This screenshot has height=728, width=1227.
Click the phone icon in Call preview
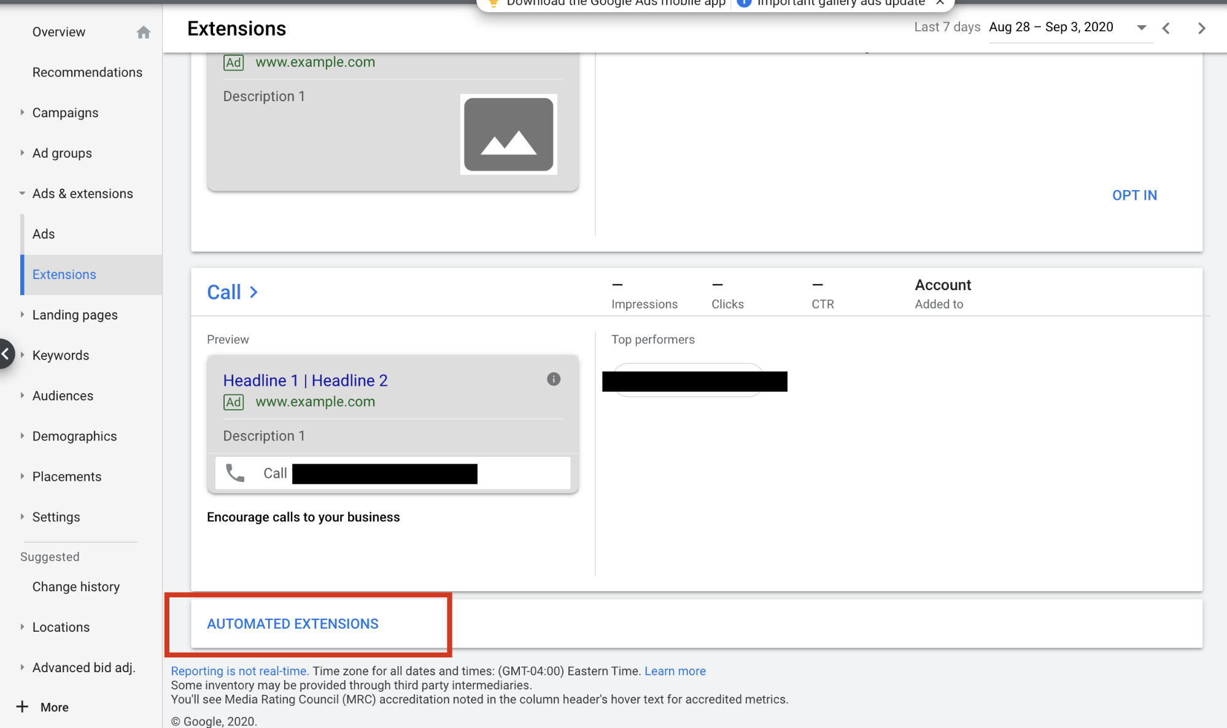[235, 473]
